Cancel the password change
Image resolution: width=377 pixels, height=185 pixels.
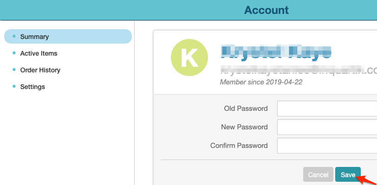(318, 175)
